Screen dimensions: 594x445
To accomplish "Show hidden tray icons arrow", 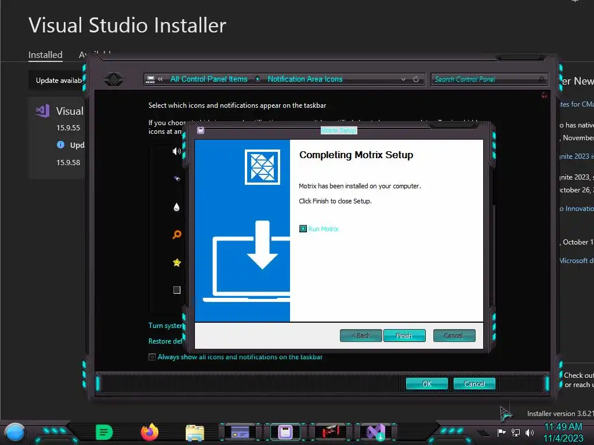I will click(x=483, y=433).
